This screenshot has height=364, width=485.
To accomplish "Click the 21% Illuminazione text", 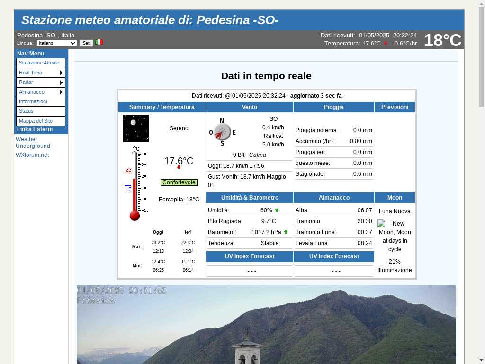I will coord(395,266).
